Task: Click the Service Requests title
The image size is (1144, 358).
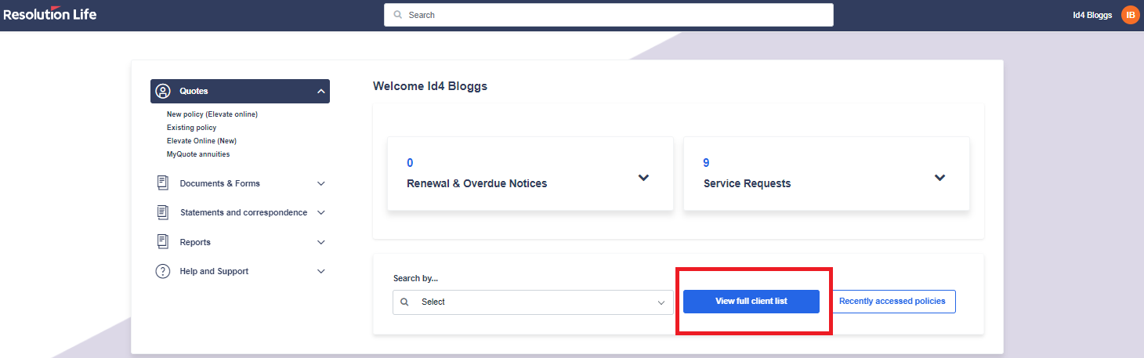Action: (747, 183)
